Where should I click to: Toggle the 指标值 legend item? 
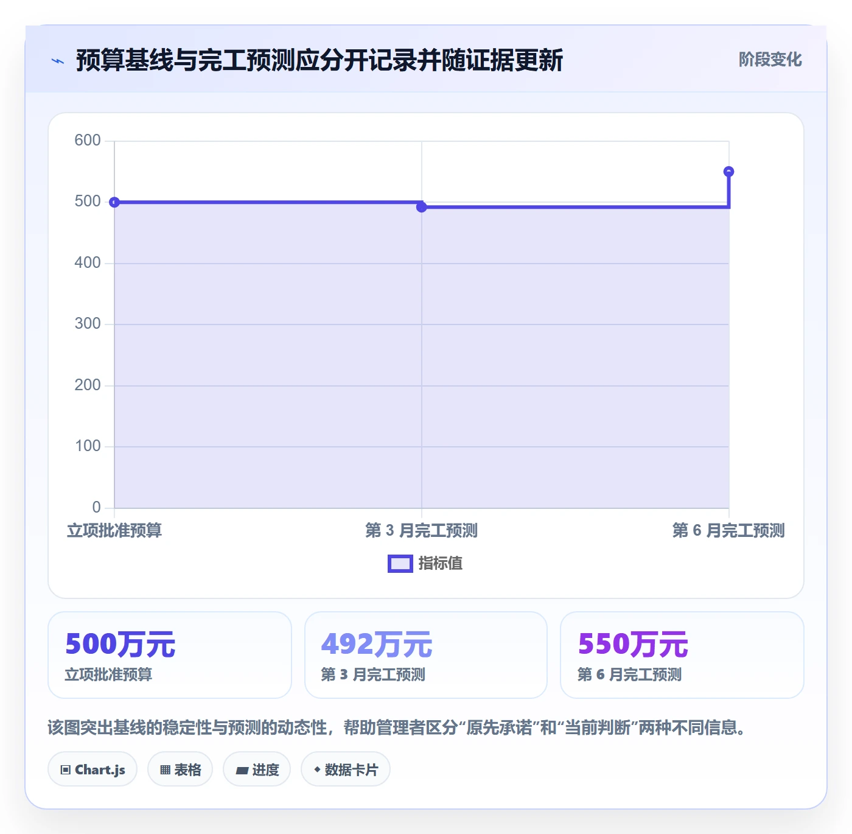tap(425, 564)
